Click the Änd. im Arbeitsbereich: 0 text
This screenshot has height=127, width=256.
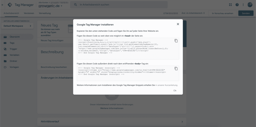tap(193, 13)
